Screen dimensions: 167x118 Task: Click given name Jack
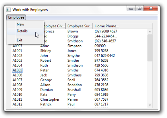click(44, 75)
